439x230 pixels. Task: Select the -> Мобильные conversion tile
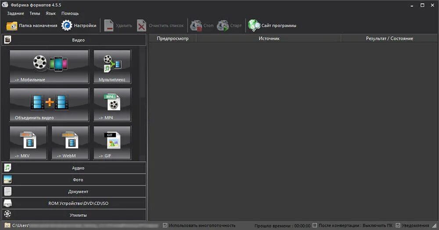pyautogui.click(x=49, y=67)
